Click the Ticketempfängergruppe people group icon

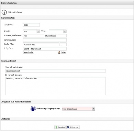33,108
